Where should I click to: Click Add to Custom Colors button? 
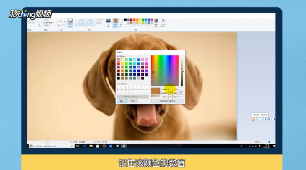[168, 101]
